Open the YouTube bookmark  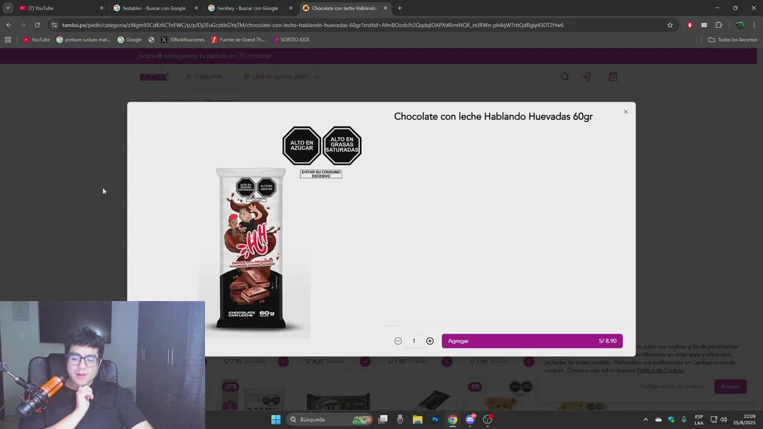click(36, 39)
